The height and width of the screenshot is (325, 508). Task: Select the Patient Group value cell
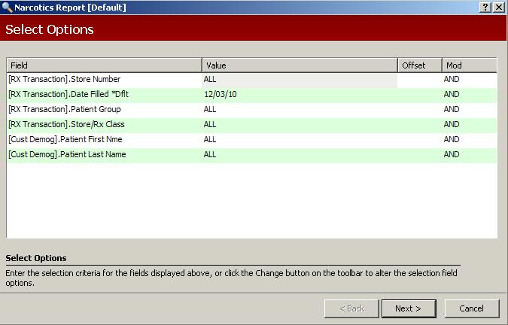[299, 109]
